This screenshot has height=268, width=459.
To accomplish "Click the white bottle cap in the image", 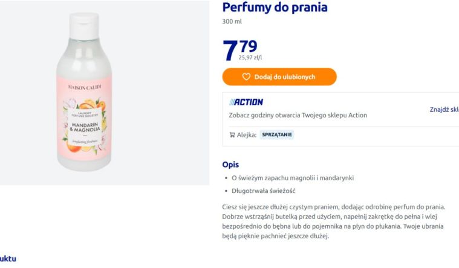I will [83, 25].
